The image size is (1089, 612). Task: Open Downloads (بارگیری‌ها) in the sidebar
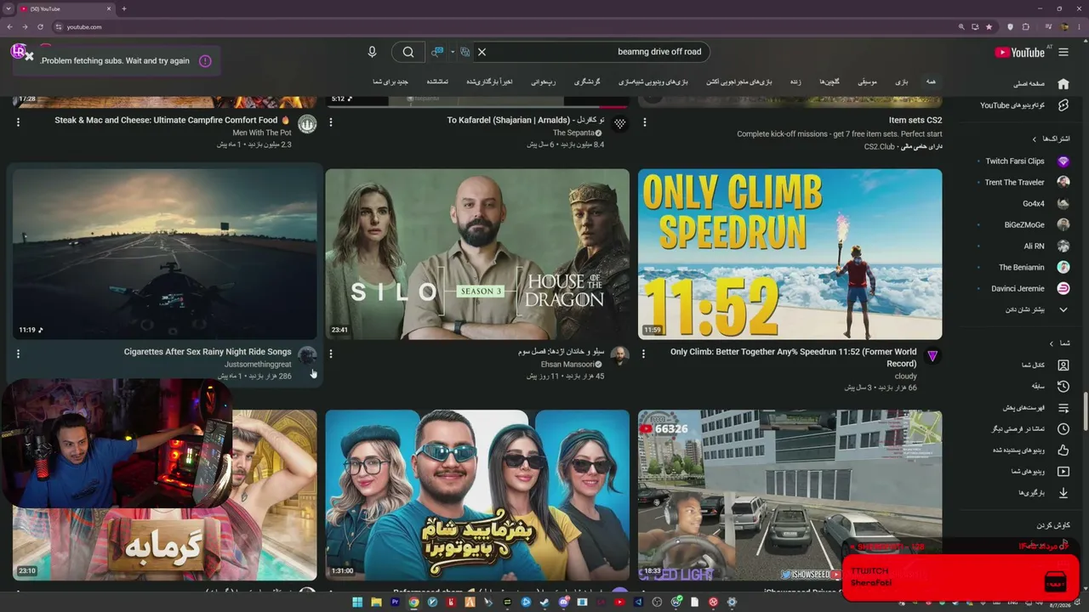(x=1043, y=492)
